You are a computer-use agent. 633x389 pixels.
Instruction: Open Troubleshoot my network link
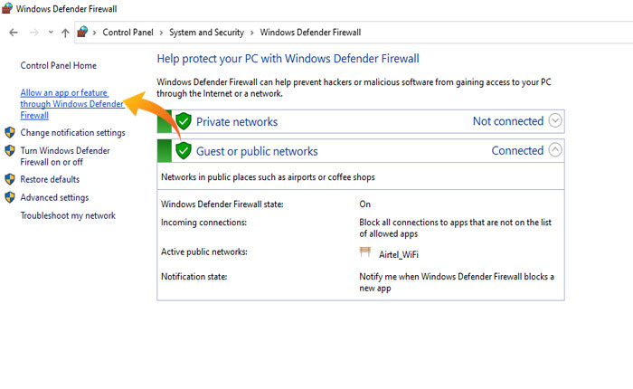pyautogui.click(x=68, y=215)
